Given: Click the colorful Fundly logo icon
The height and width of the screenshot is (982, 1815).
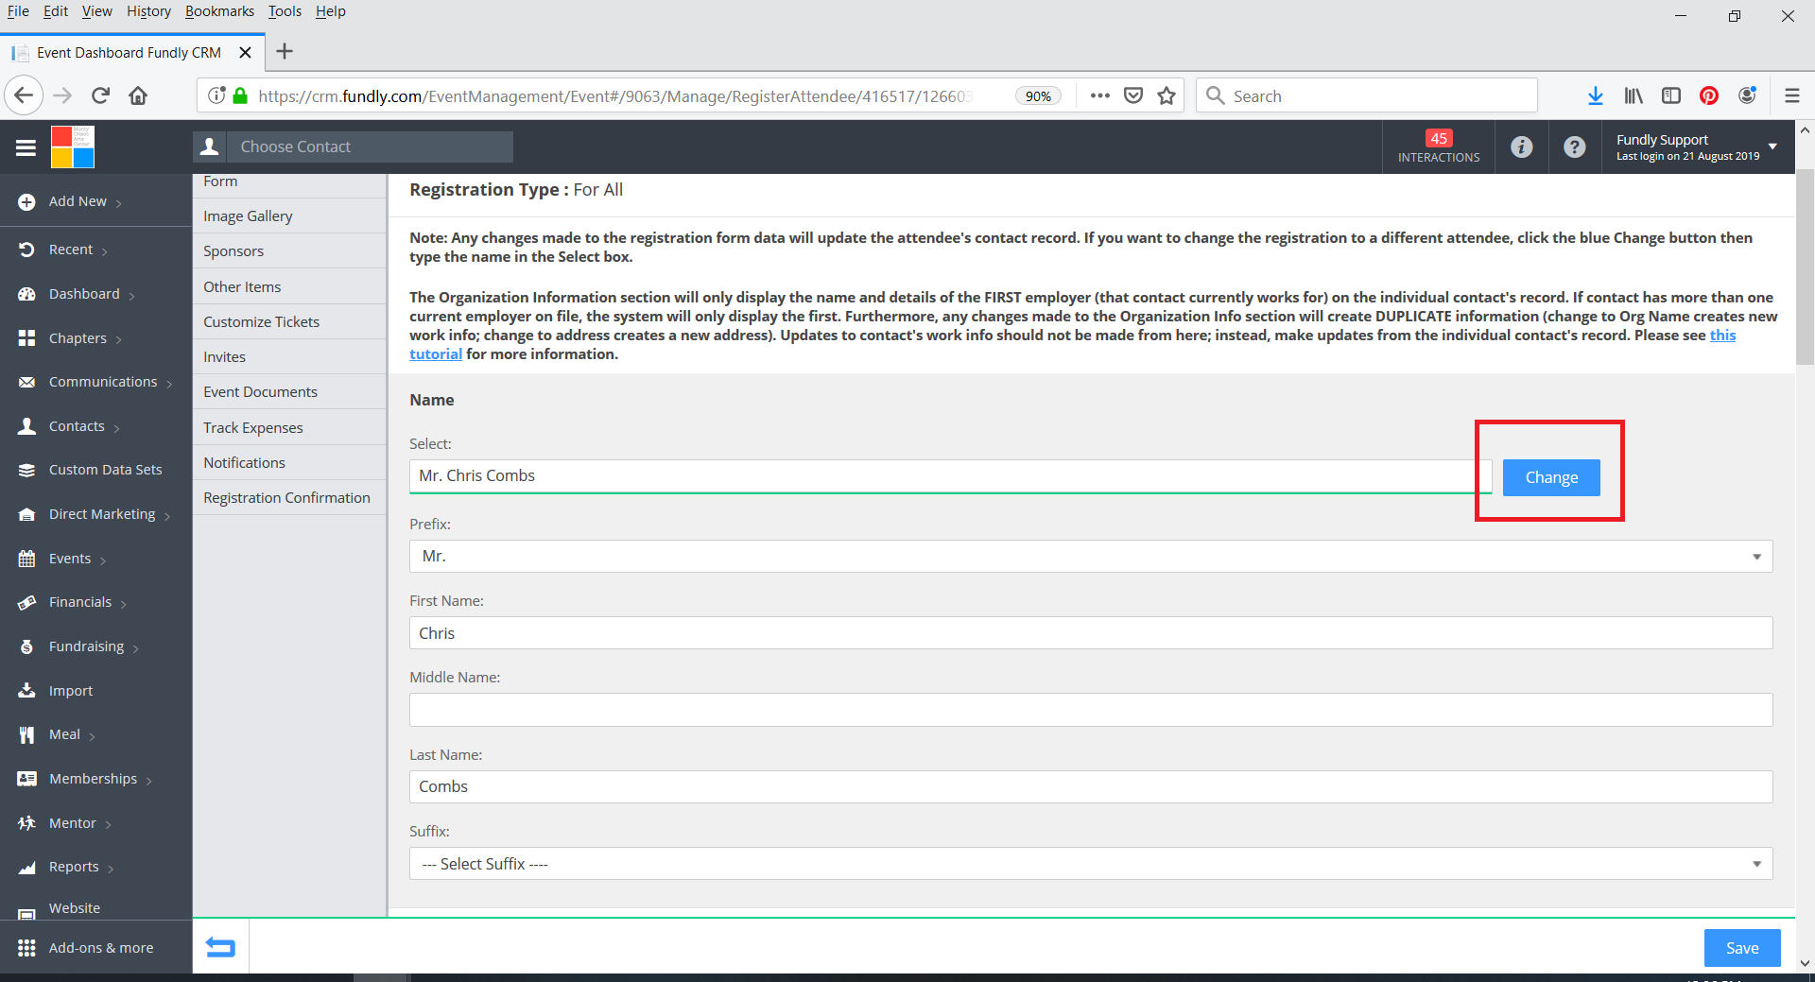Looking at the screenshot, I should pos(73,146).
